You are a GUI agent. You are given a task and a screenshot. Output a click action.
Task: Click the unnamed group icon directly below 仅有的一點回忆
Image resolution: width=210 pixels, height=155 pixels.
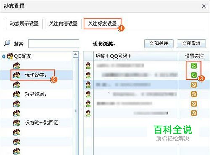16,132
